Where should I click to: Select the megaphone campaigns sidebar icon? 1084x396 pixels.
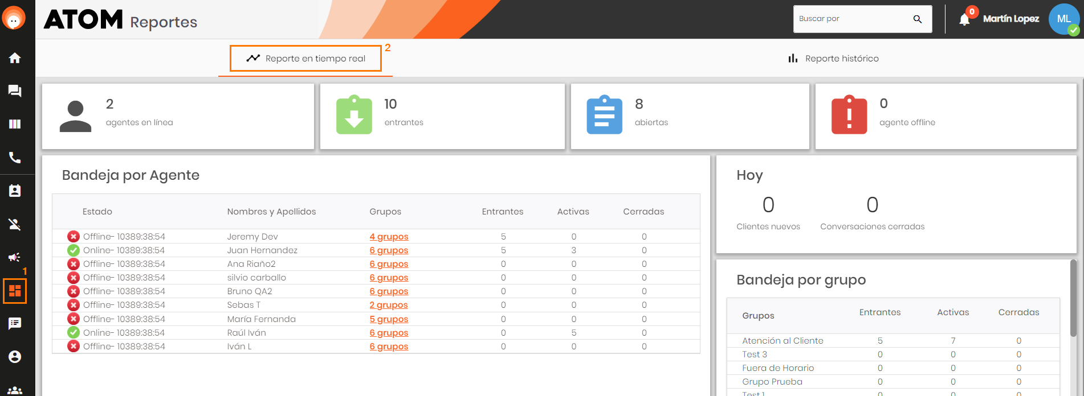(x=15, y=257)
